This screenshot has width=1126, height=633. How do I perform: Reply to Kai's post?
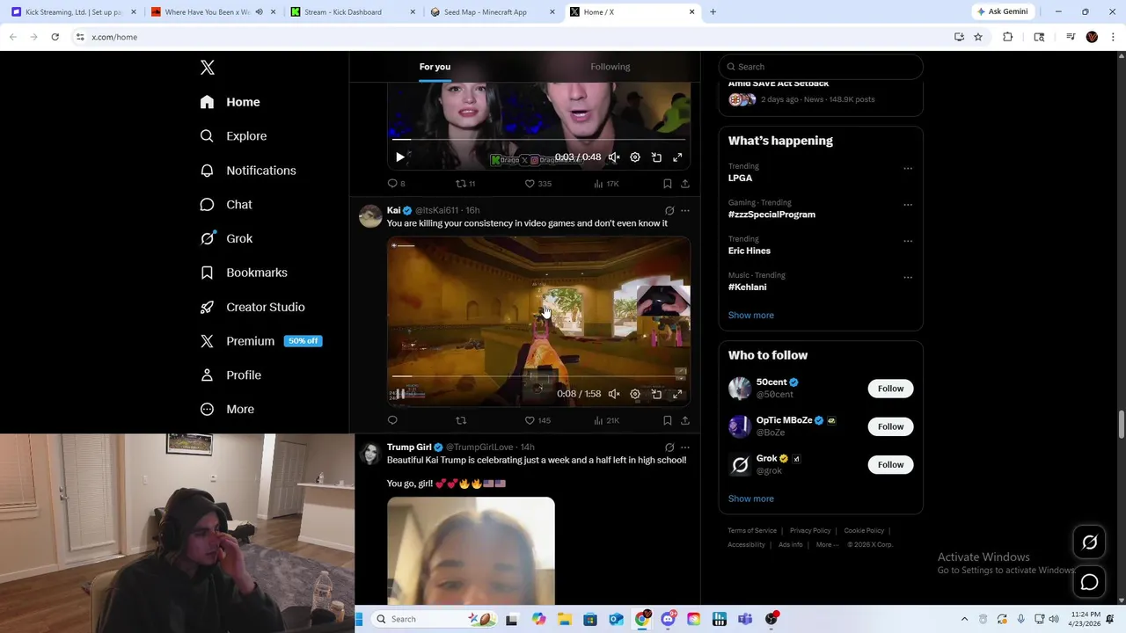click(392, 420)
